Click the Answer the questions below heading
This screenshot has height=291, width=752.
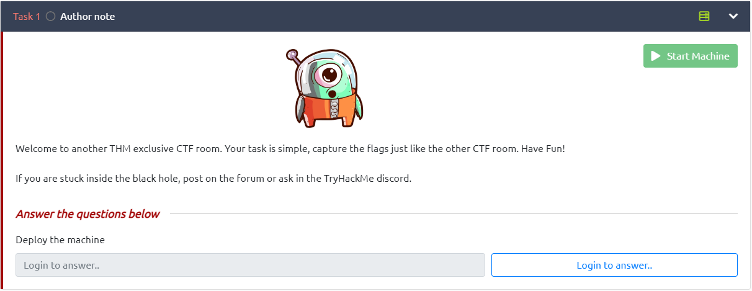[87, 214]
